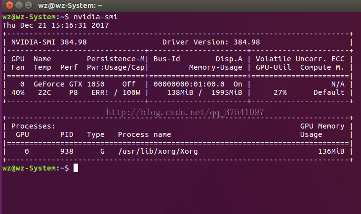Click the terminal cursor at the bottom prompt

coord(76,168)
